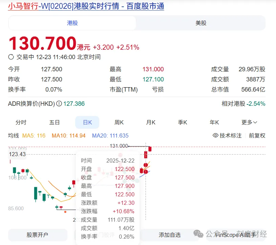Click the lower red marker on the candlestick chart

[x=146, y=172]
